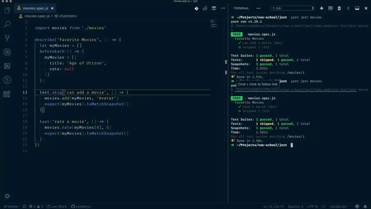The image size is (371, 209).
Task: Close the terminal panel
Action: (366, 8)
